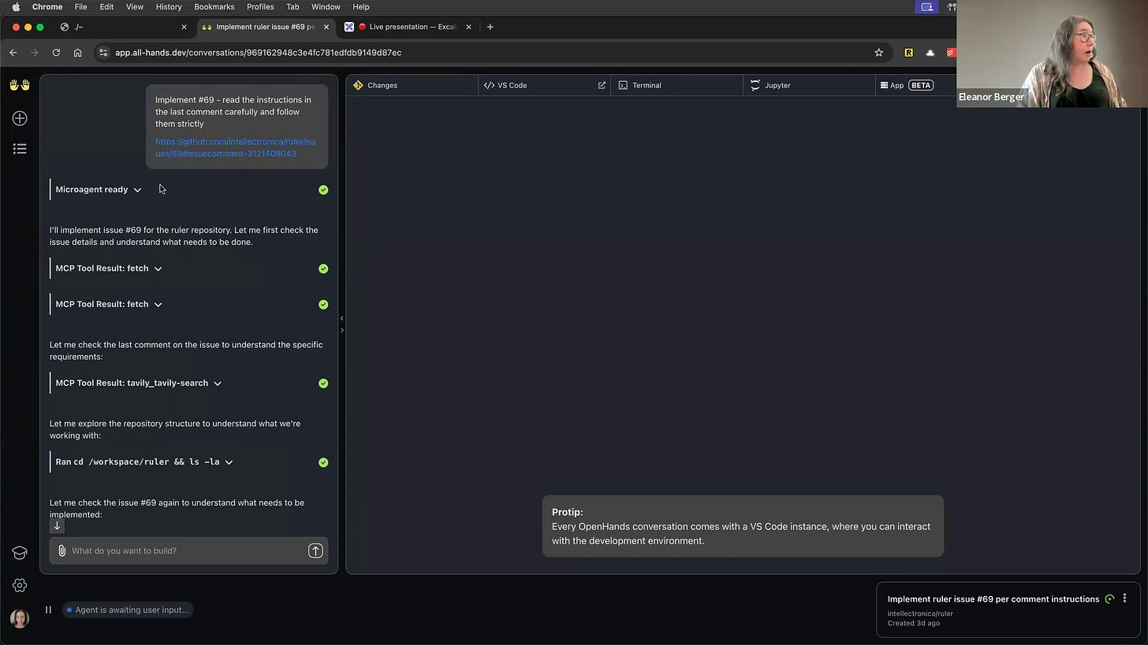The width and height of the screenshot is (1148, 645).
Task: Start a new conversation with the plus icon
Action: [19, 118]
